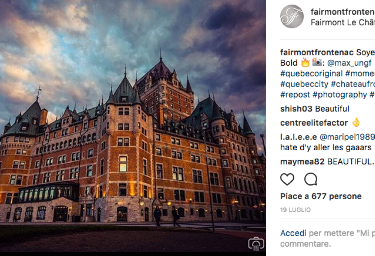375x256 pixels.
Task: Like the post with the heart icon
Action: pyautogui.click(x=287, y=180)
